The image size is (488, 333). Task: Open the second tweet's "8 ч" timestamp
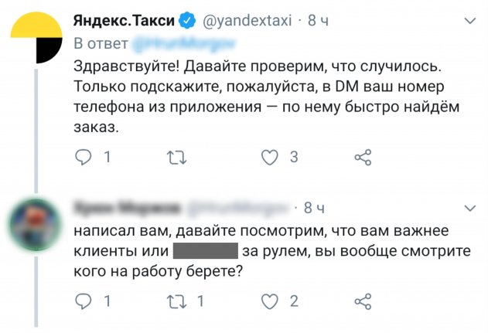[x=314, y=208]
